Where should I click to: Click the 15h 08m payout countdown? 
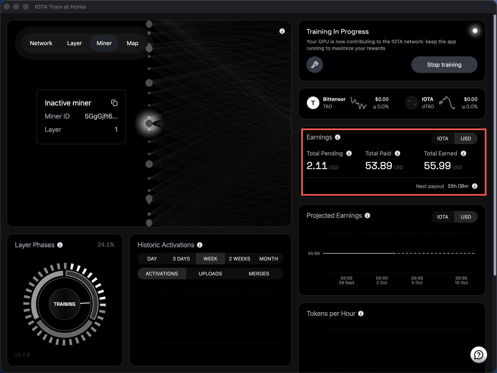pos(458,186)
